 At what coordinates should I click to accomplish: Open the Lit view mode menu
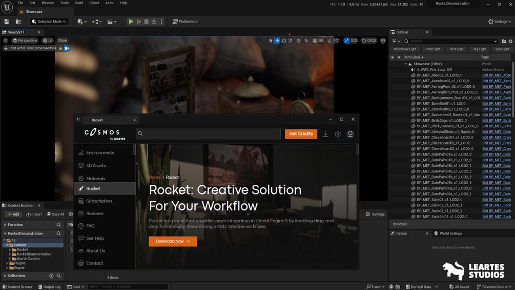(x=48, y=41)
